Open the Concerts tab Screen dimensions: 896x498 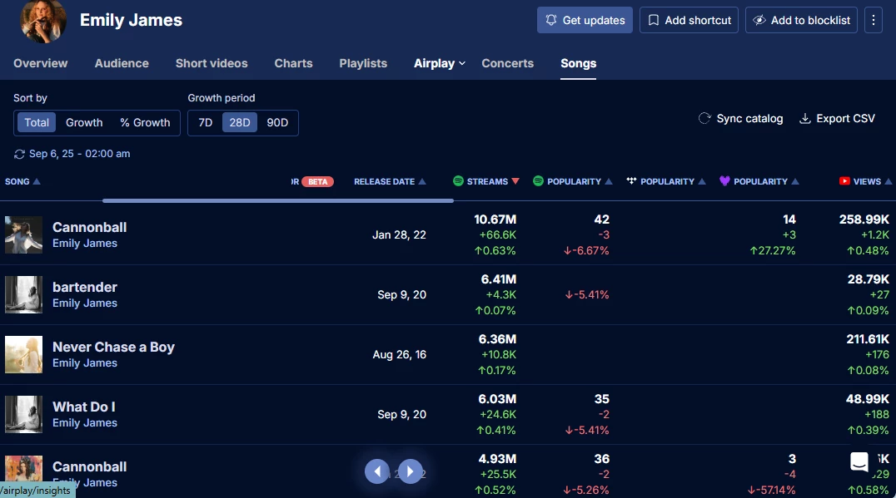tap(507, 63)
